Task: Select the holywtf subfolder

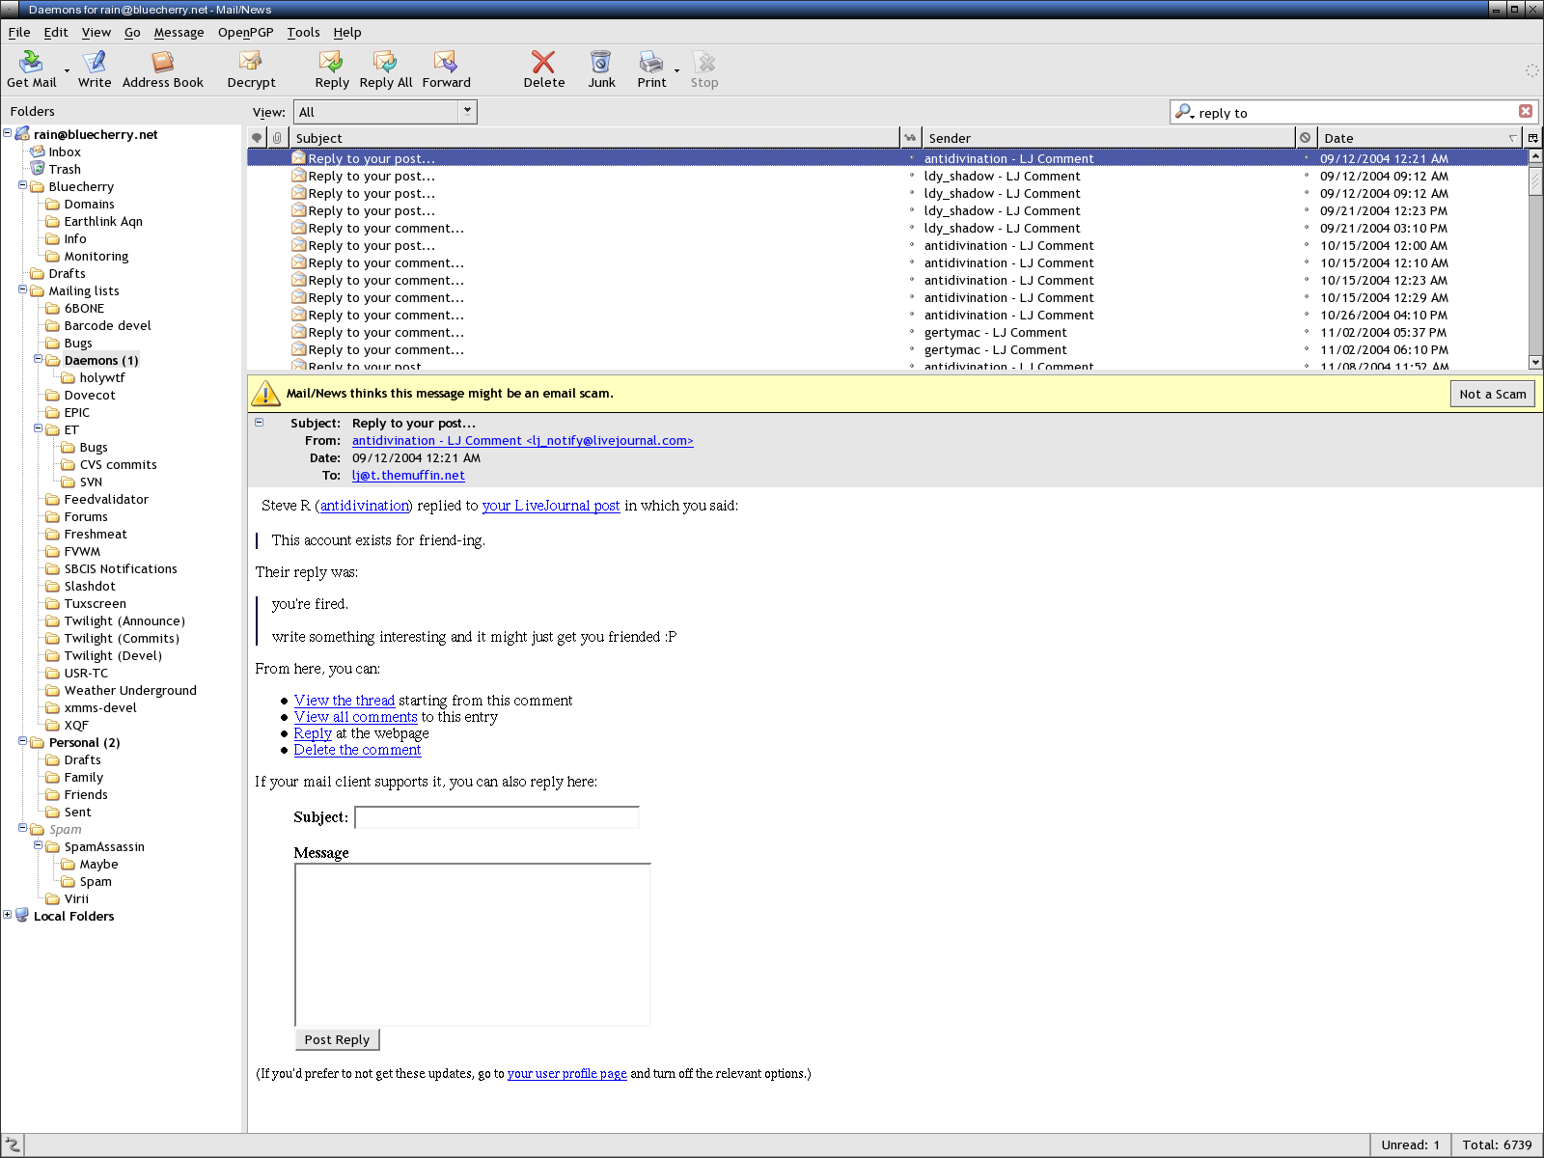Action: tap(101, 377)
